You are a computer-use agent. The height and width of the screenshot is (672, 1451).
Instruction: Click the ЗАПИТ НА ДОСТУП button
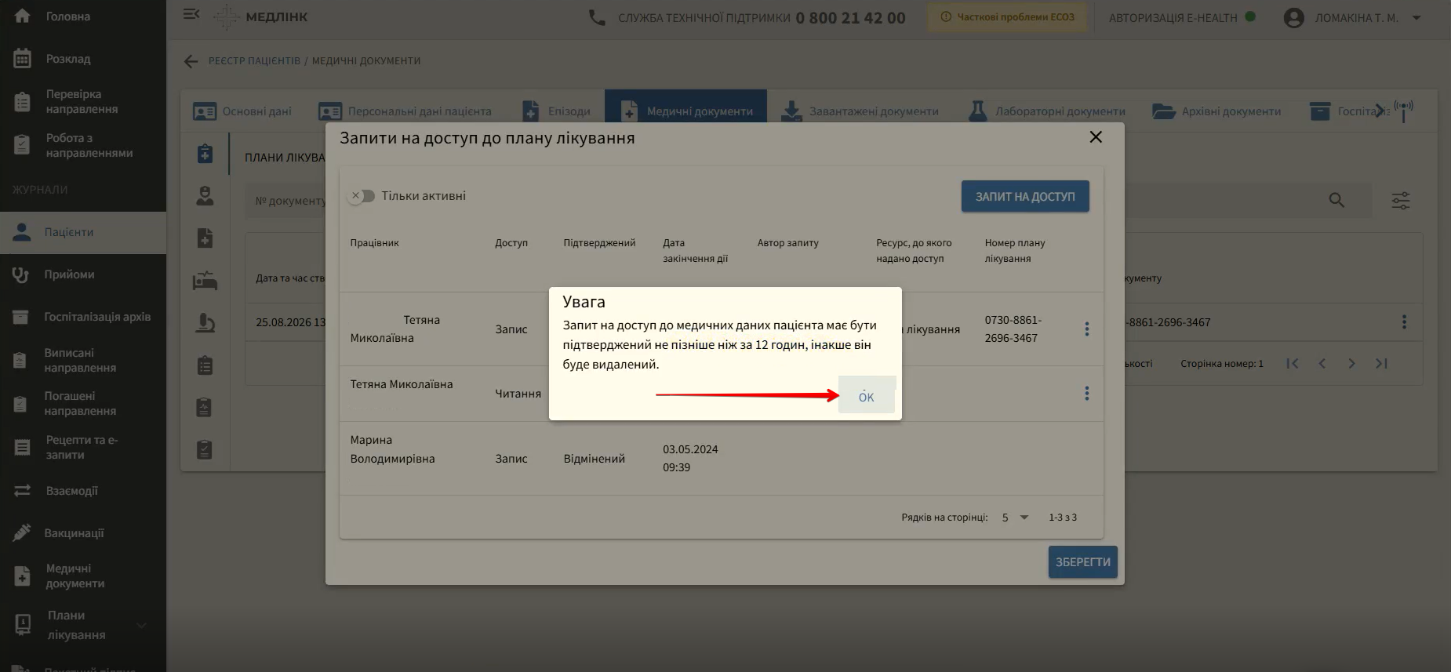coord(1025,197)
